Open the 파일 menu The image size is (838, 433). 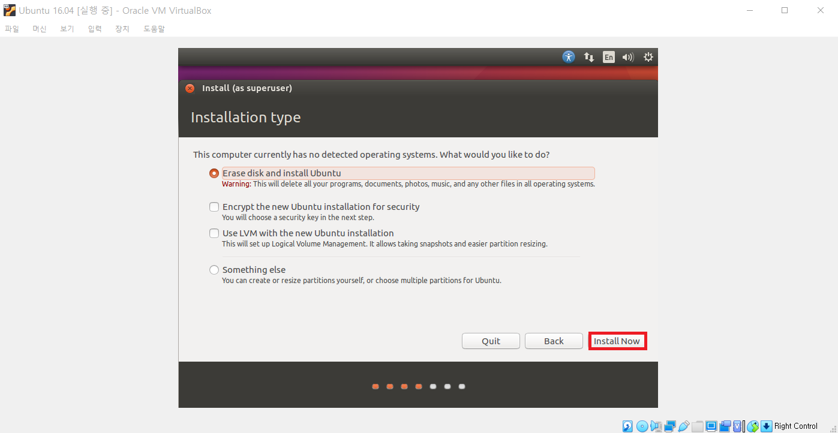pyautogui.click(x=12, y=29)
